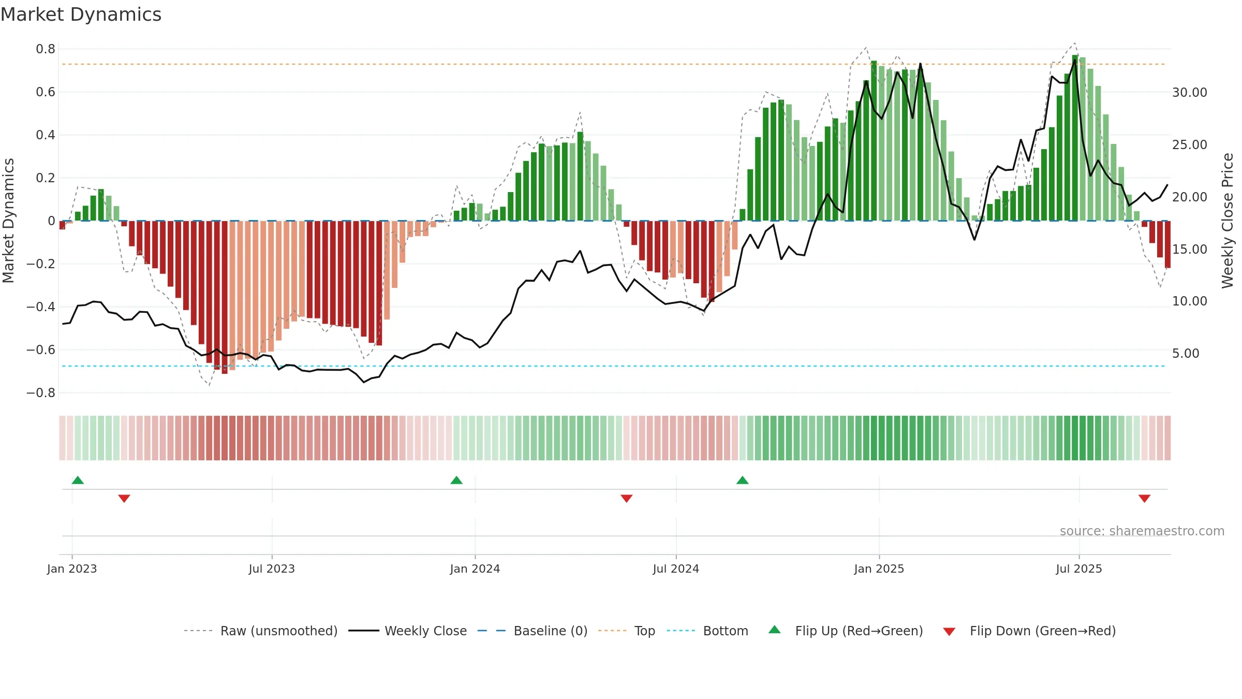Toggle the Raw (unsmoothed) legend entry
Image resolution: width=1242 pixels, height=699 pixels.
(x=260, y=631)
